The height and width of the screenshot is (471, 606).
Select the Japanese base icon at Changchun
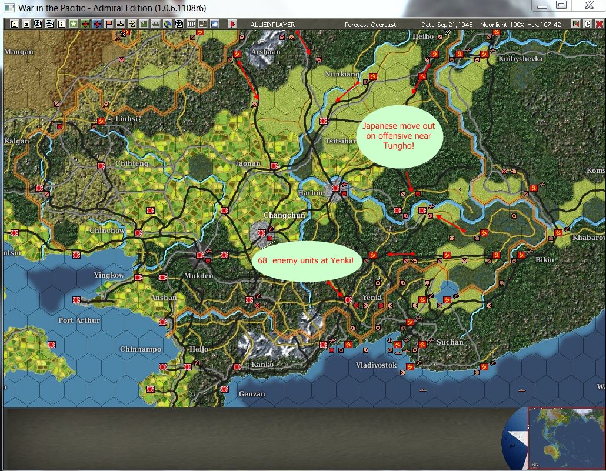(x=262, y=233)
